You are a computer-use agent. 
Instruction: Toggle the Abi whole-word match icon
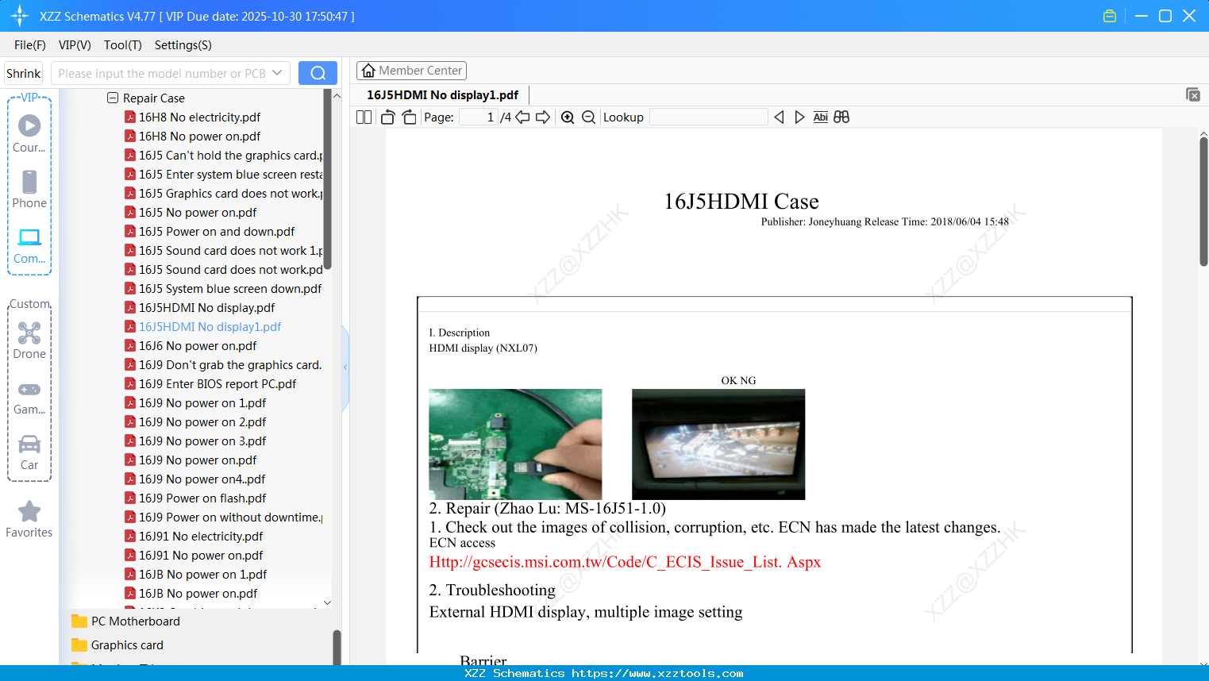pos(821,117)
